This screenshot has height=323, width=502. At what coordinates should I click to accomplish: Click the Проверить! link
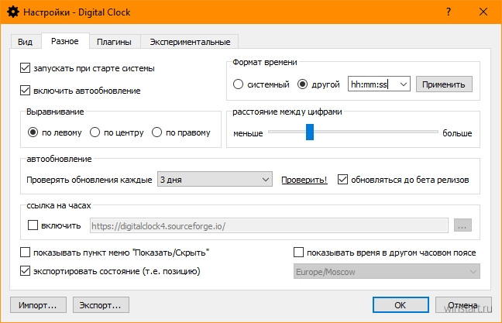304,180
